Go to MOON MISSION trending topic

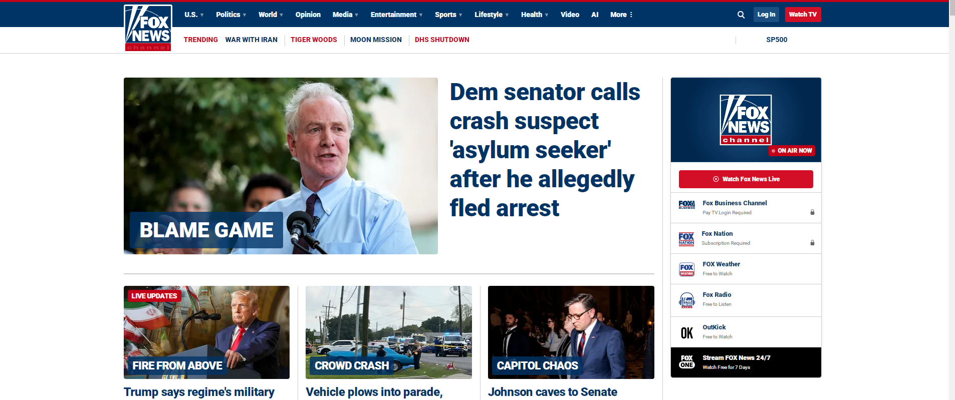tap(376, 40)
